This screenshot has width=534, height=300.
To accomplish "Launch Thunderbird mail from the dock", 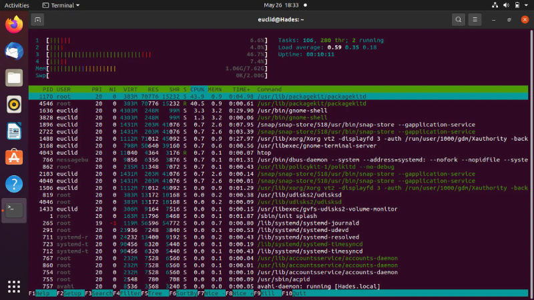I will click(x=14, y=51).
